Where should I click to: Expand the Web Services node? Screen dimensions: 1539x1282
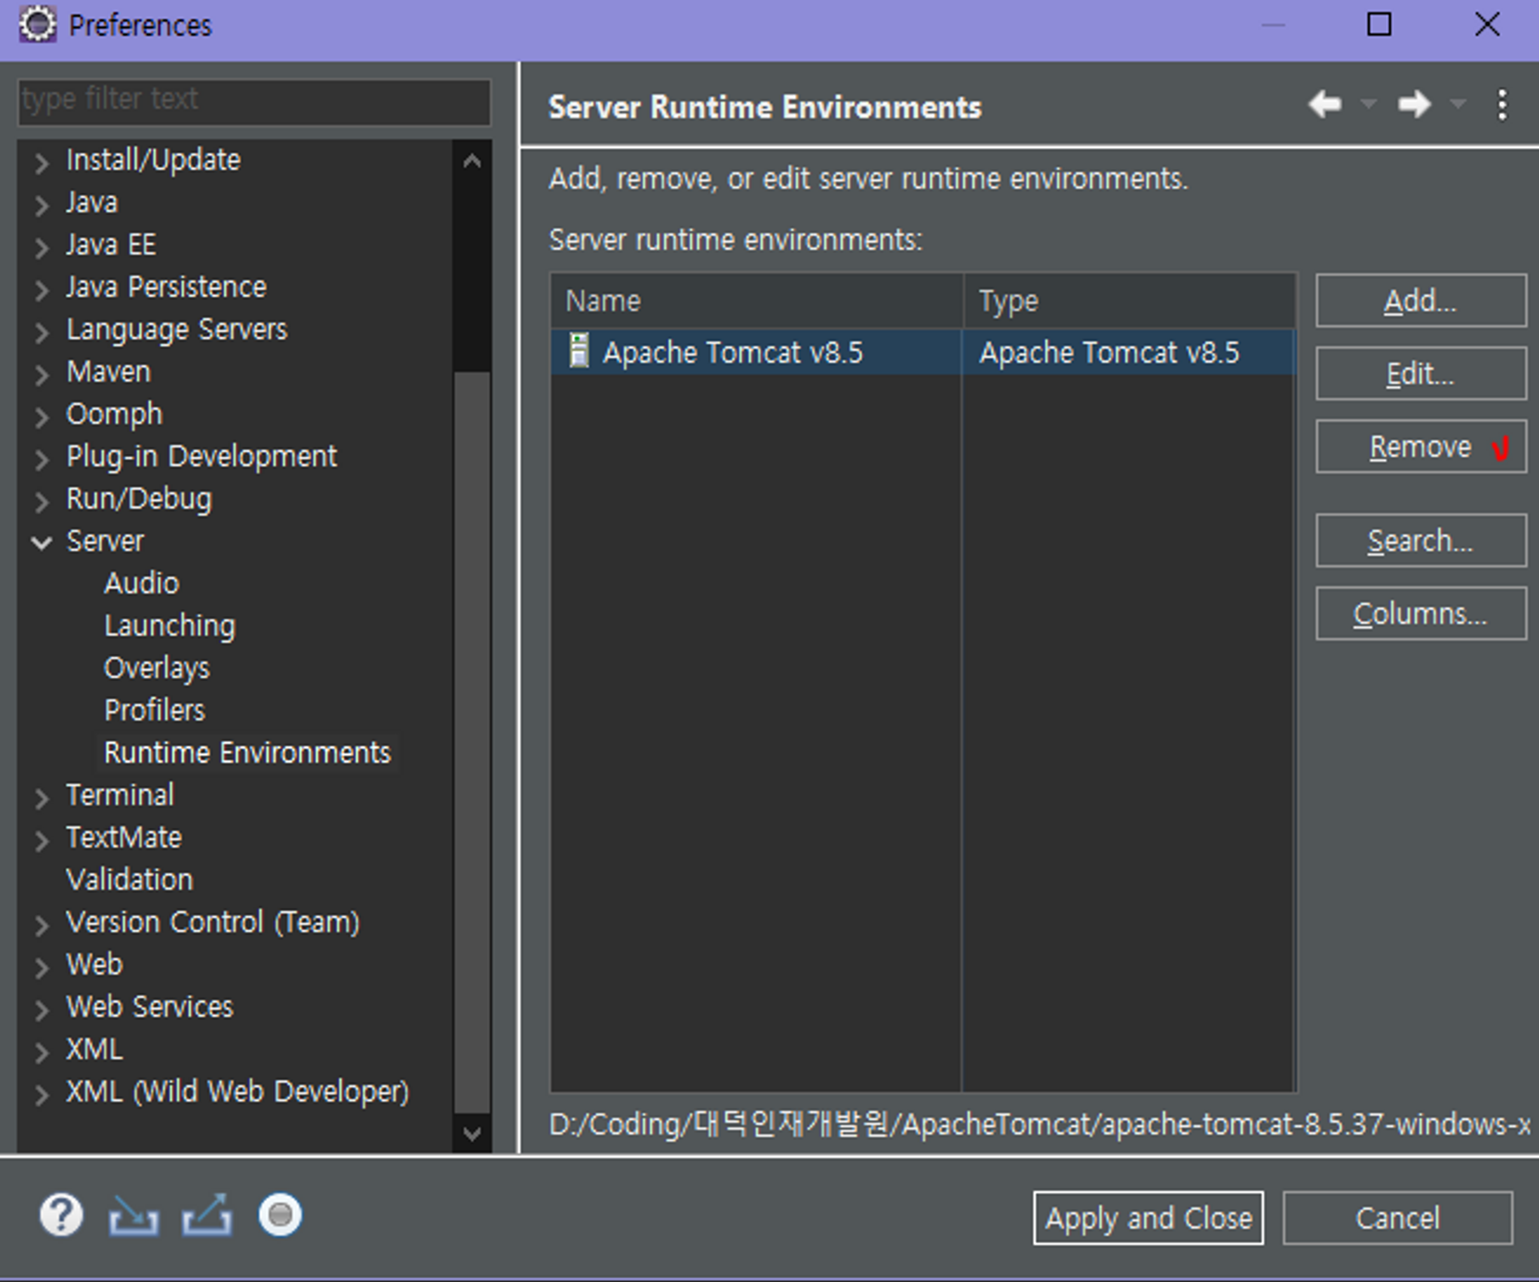click(x=42, y=1010)
